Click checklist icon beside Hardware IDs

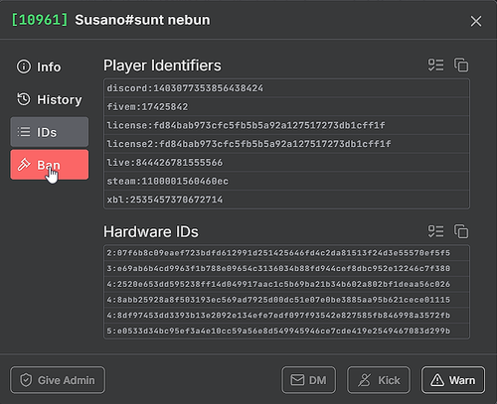click(x=435, y=231)
